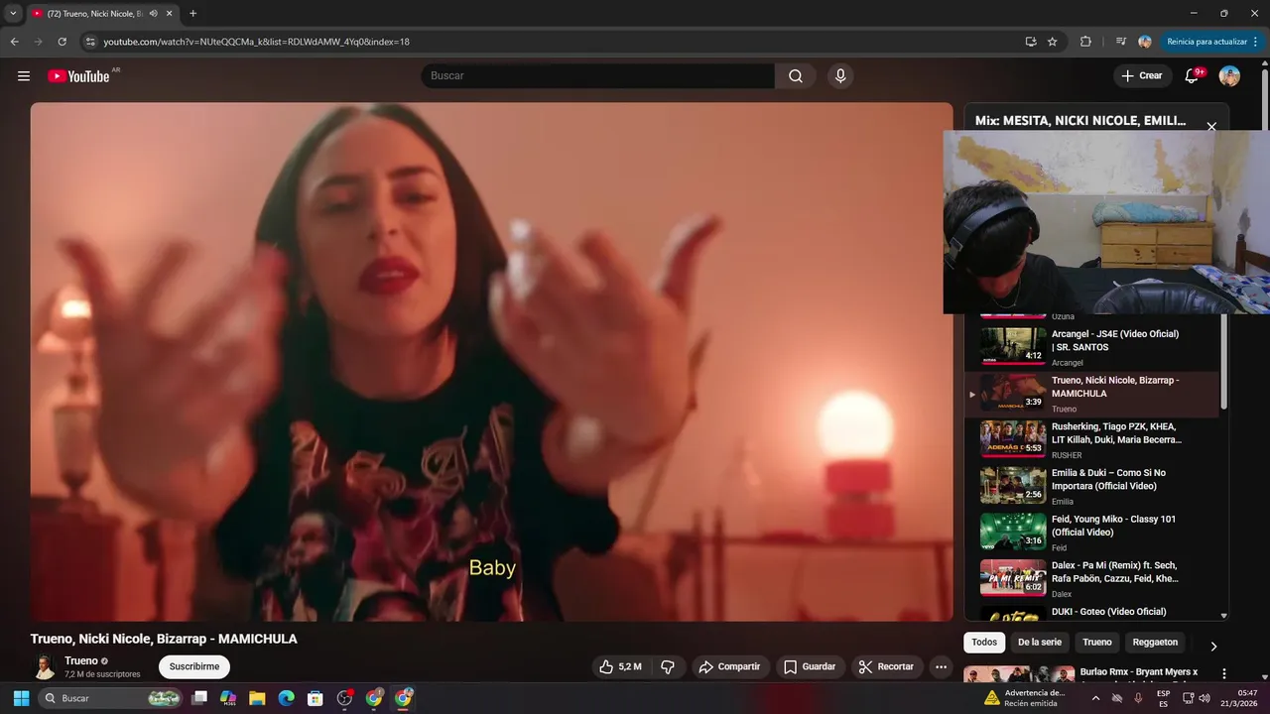Subscribe to Trueno with Suscribirme
Viewport: 1270px width, 714px height.
point(194,666)
